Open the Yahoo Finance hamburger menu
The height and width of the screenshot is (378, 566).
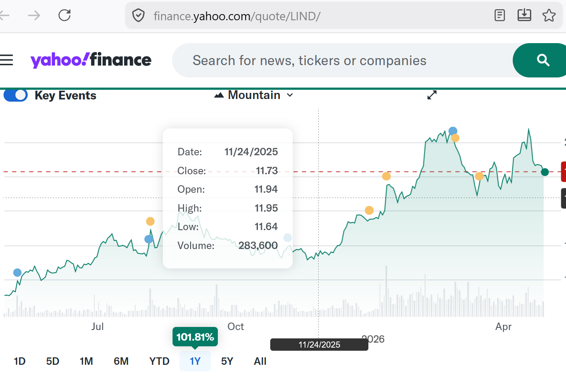coord(7,60)
